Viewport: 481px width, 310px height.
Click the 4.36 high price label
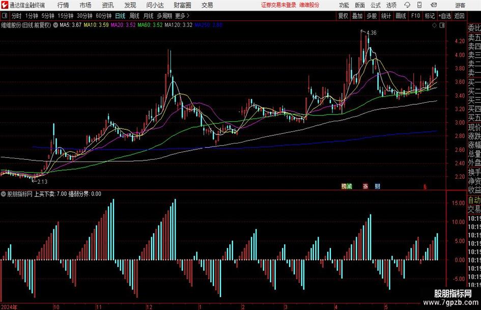[x=372, y=33]
